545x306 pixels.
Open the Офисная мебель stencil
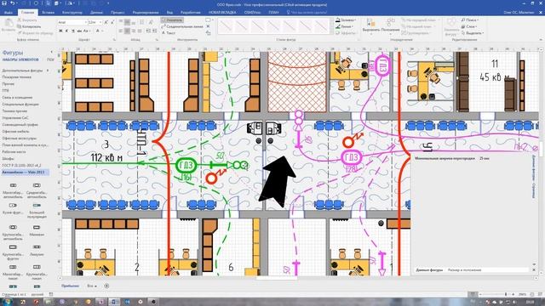(15, 132)
